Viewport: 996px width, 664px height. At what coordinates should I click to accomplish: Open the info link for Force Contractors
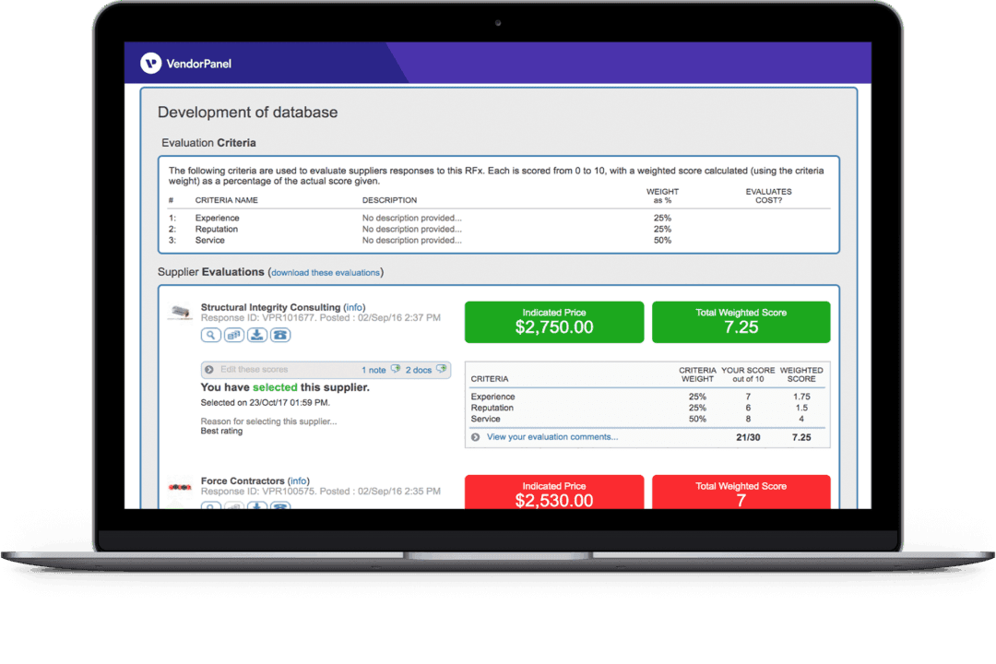(299, 480)
